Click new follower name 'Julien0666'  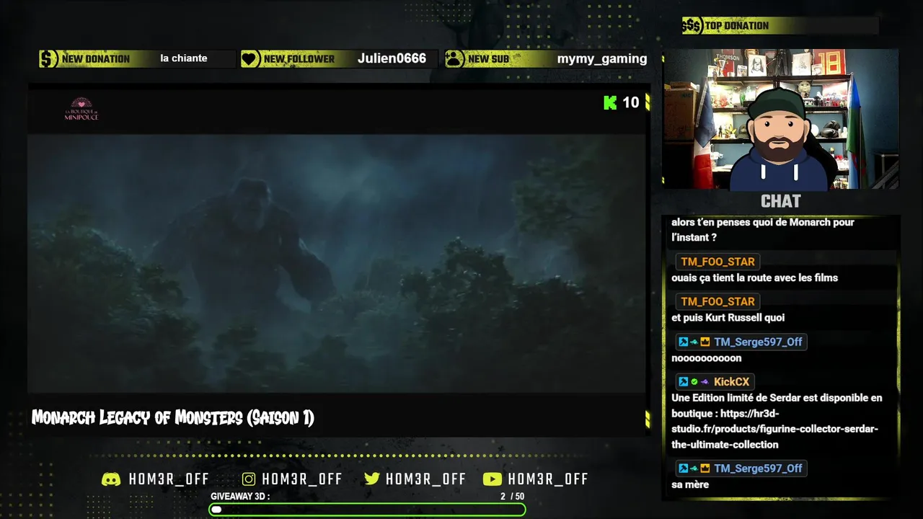click(x=392, y=58)
